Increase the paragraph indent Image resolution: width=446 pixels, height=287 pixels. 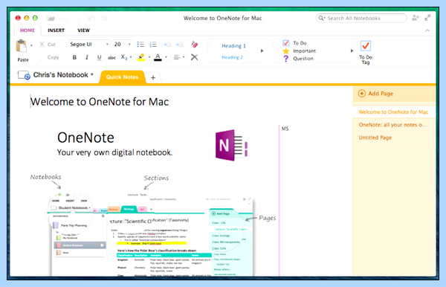(179, 45)
